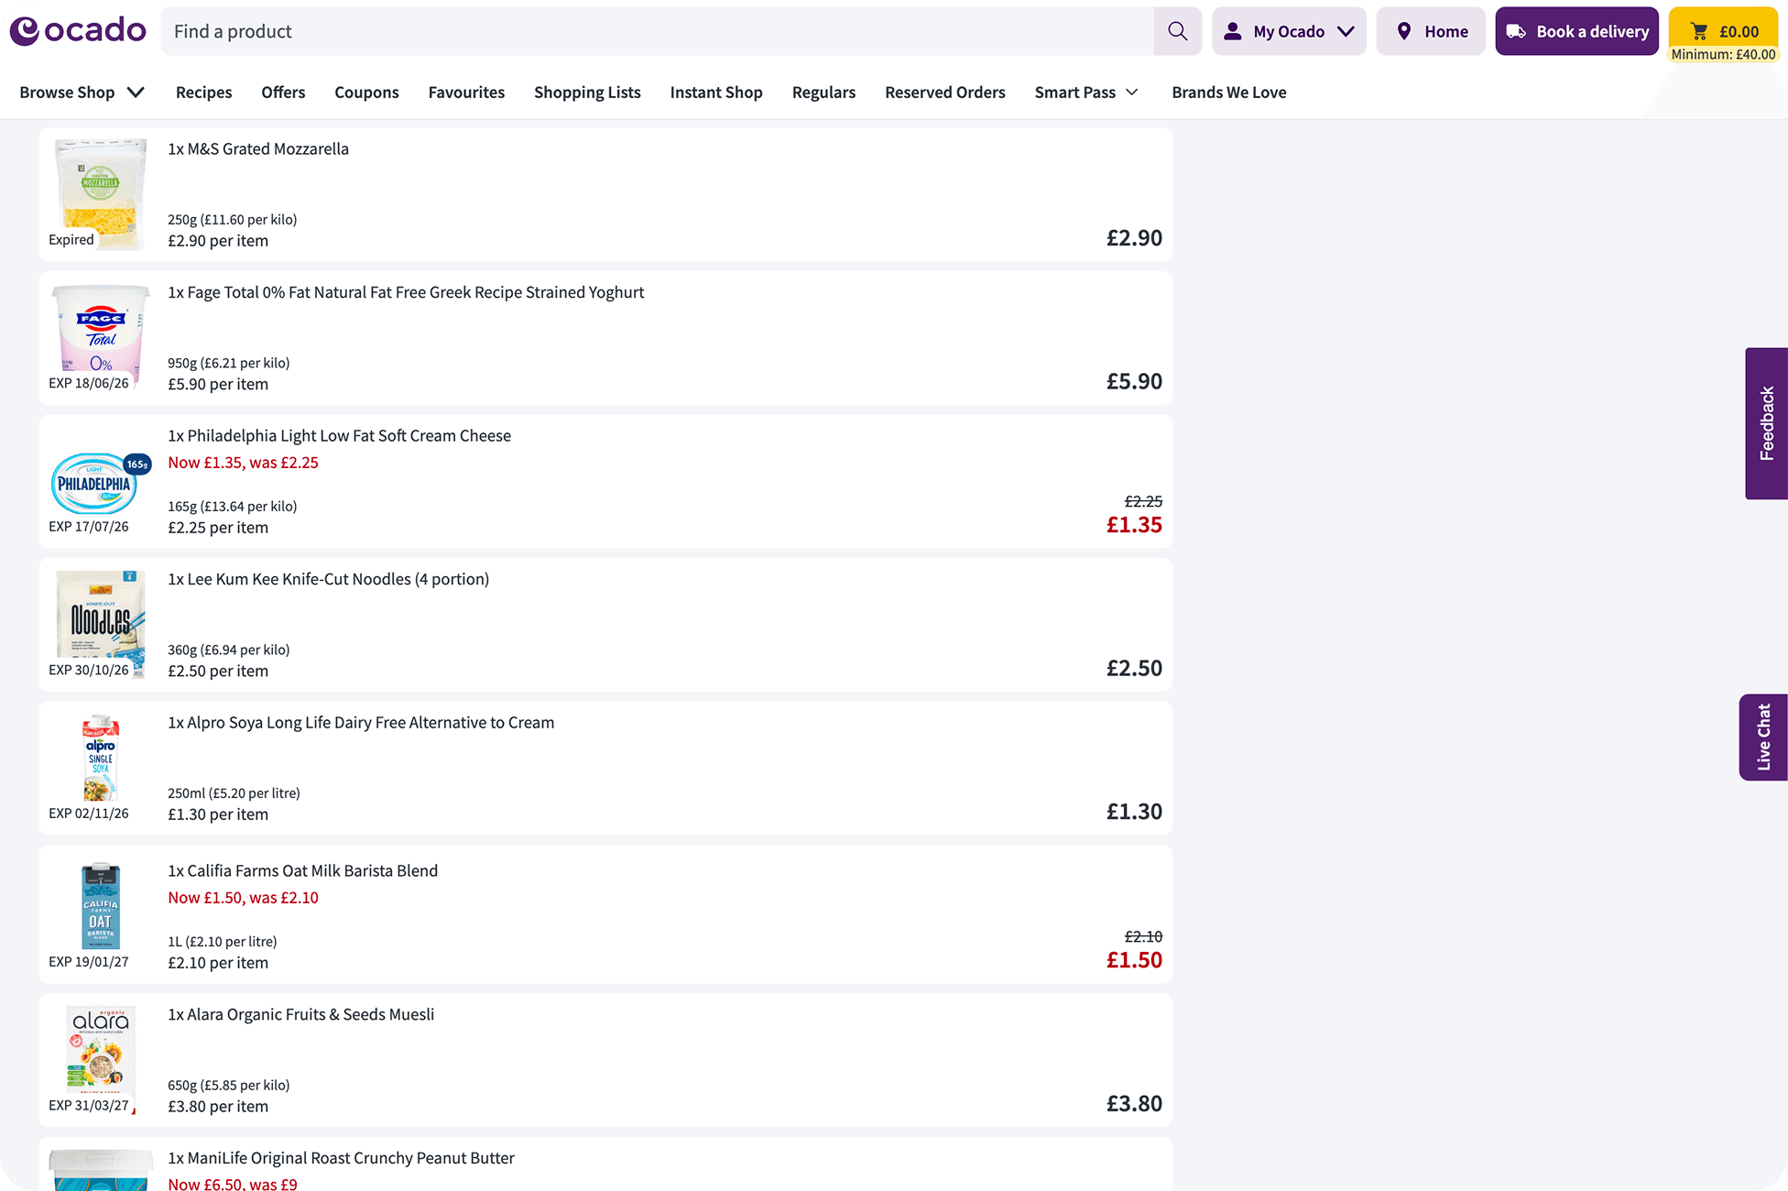Open Shopping Lists

pyautogui.click(x=587, y=93)
